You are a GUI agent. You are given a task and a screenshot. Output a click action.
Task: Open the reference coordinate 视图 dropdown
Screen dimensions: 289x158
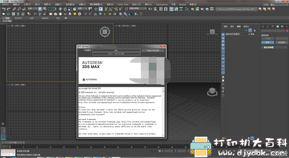click(x=82, y=8)
